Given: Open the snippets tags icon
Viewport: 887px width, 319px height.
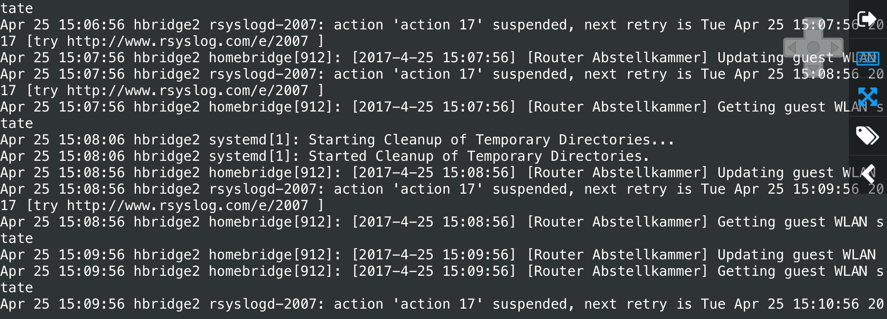Looking at the screenshot, I should click(x=868, y=135).
